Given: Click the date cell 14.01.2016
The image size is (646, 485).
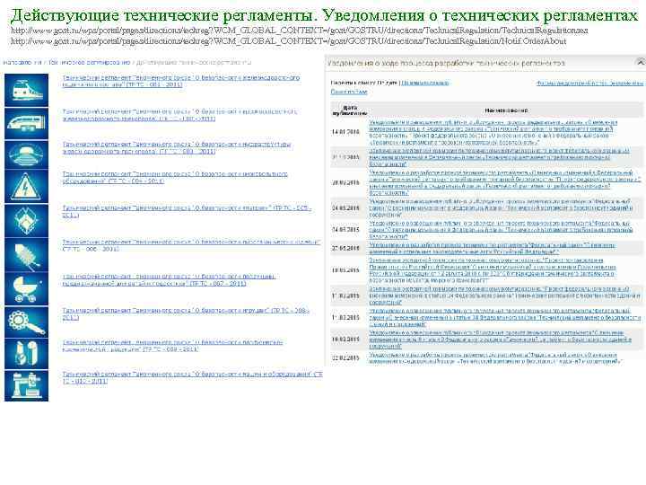Looking at the screenshot, I should (x=345, y=132).
